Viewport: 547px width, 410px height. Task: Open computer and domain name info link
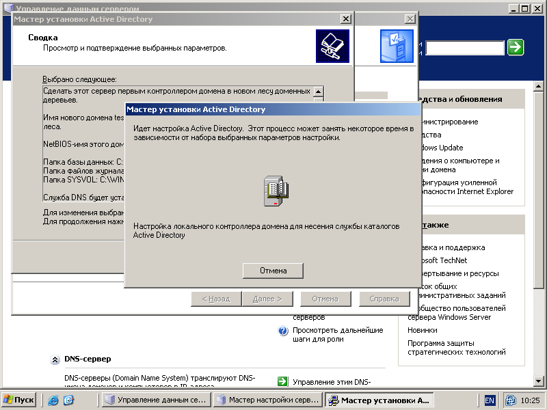coord(459,165)
